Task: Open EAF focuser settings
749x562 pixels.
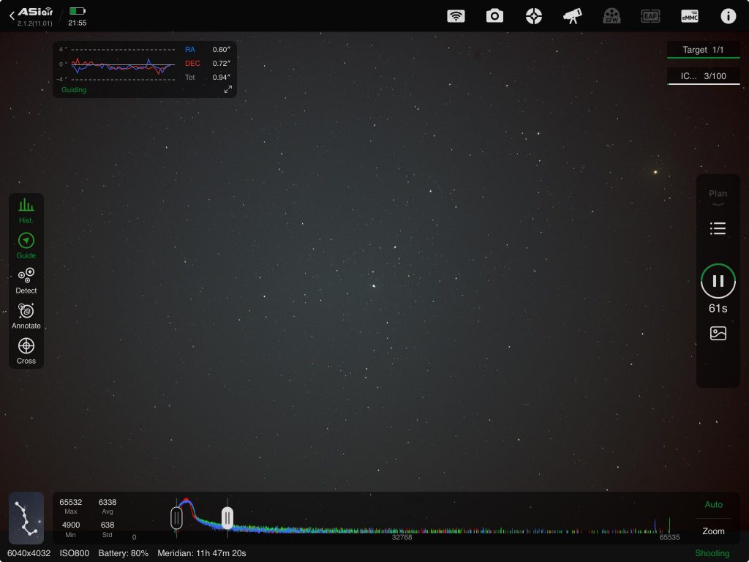Action: click(x=650, y=16)
